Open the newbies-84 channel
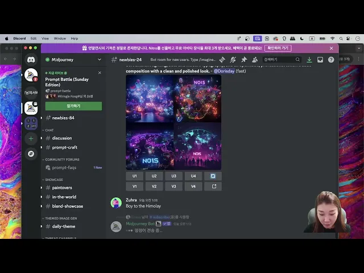Image resolution: width=364 pixels, height=273 pixels. click(x=72, y=118)
